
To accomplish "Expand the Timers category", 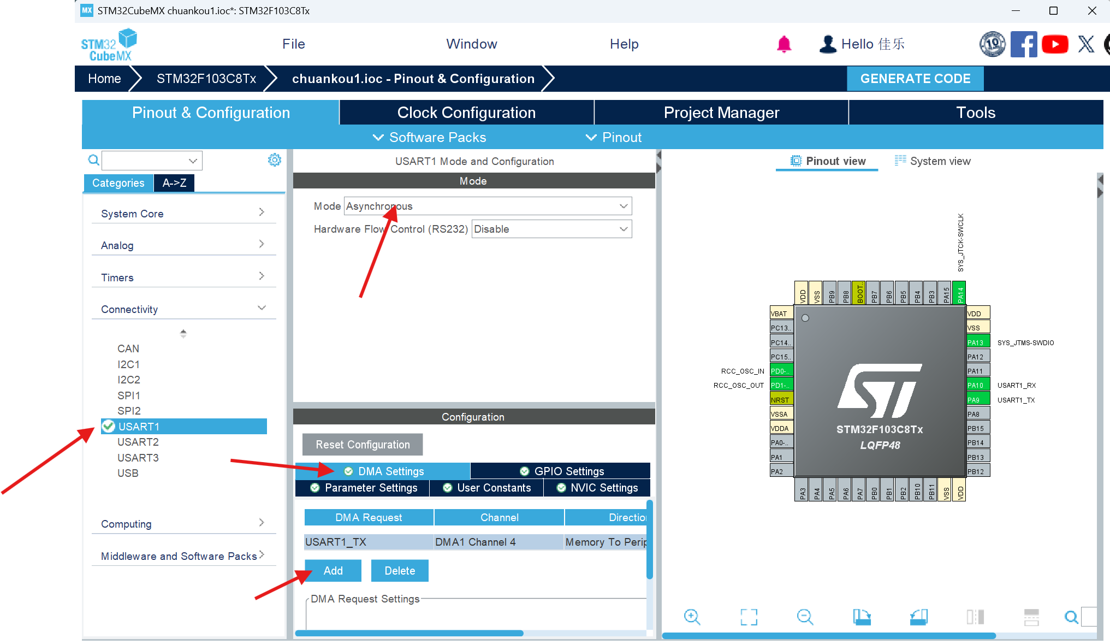I will pyautogui.click(x=183, y=277).
